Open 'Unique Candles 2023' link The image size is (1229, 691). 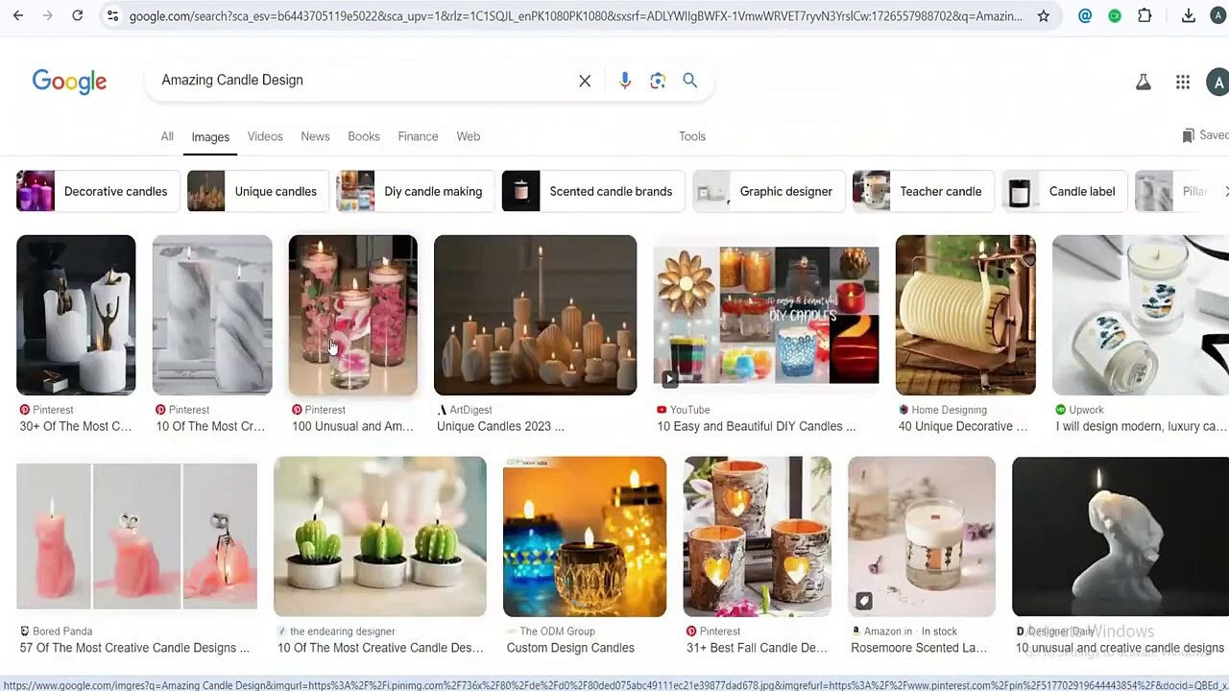[x=500, y=426]
